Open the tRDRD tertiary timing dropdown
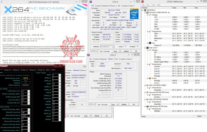The width and height of the screenshot is (207, 132). (60, 75)
